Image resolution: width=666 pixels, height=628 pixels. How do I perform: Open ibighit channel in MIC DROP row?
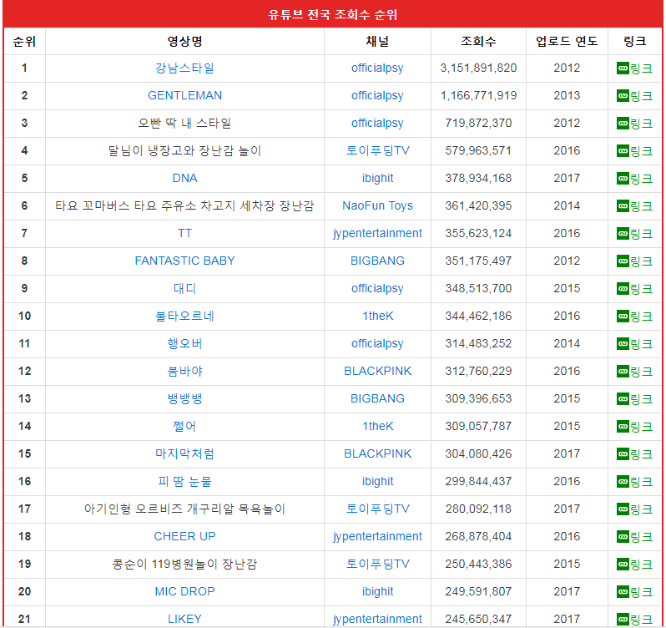[377, 591]
